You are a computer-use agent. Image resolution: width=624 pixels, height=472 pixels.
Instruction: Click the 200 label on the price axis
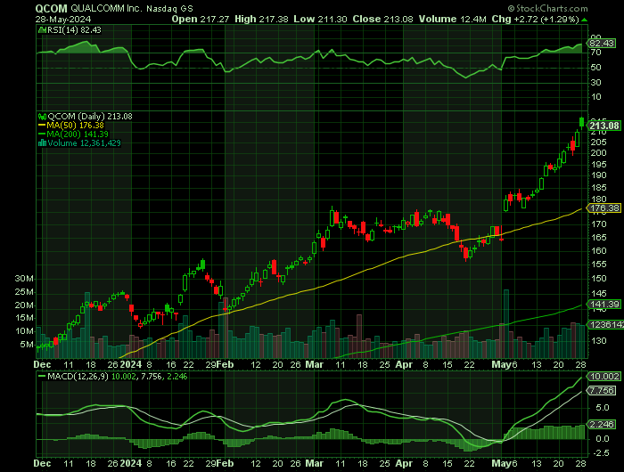(598, 153)
